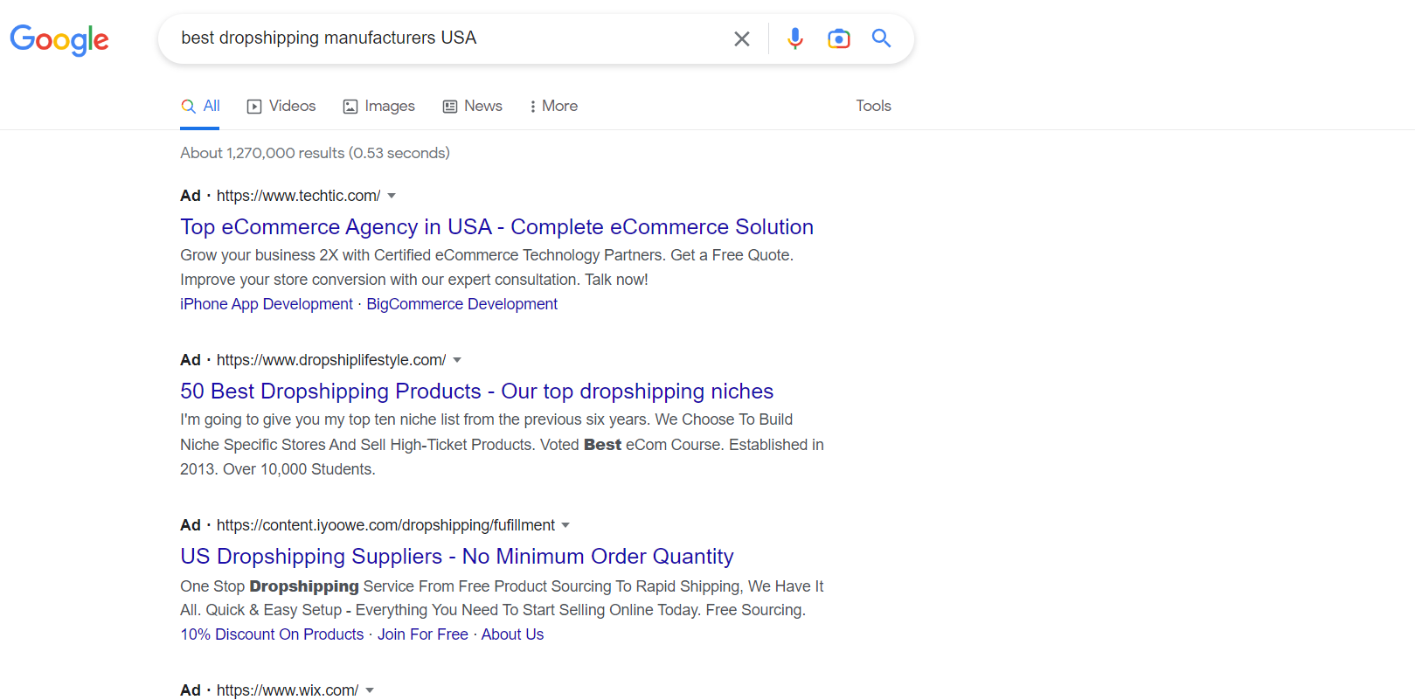
Task: Expand the iyoowe.com ad info arrow
Action: [x=565, y=525]
